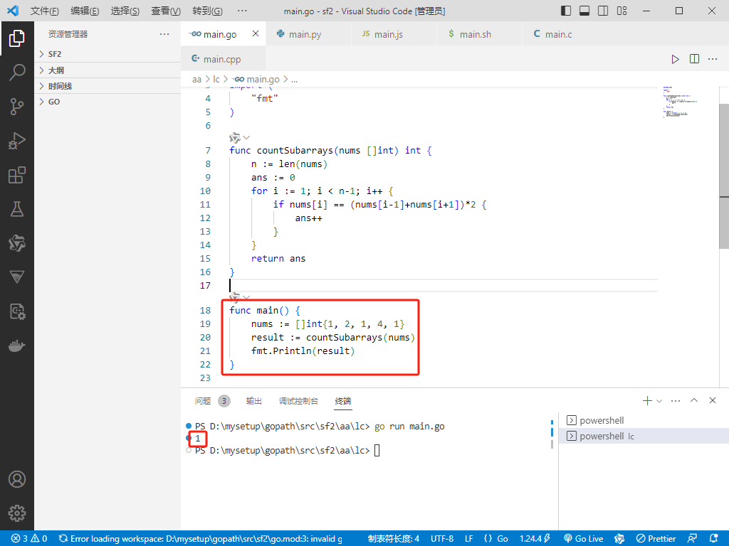Screen dimensions: 729x546
Task: Expand the GO section in explorer
Action: click(x=107, y=102)
